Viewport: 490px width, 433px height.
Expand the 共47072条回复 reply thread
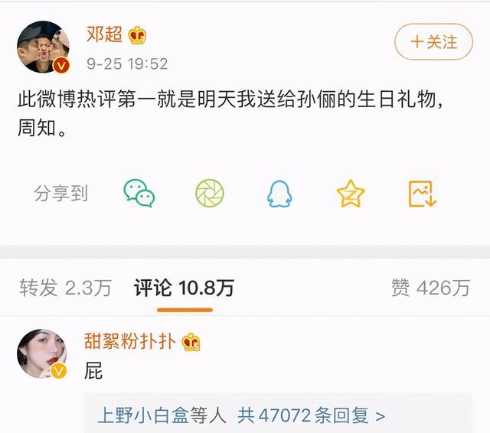coord(311,415)
